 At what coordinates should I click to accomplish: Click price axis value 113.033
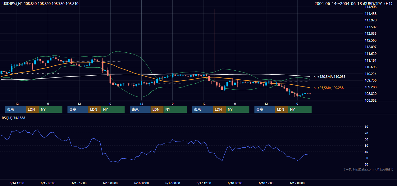371,33
